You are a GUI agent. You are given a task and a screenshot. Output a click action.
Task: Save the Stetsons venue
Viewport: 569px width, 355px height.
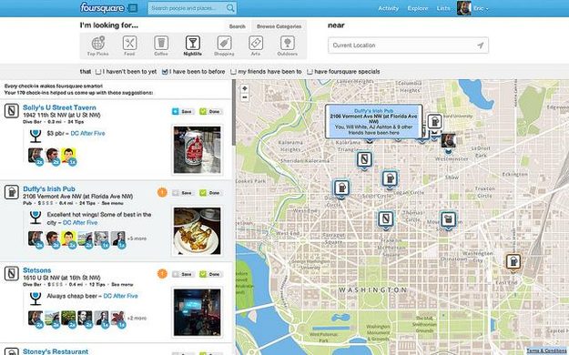point(182,274)
